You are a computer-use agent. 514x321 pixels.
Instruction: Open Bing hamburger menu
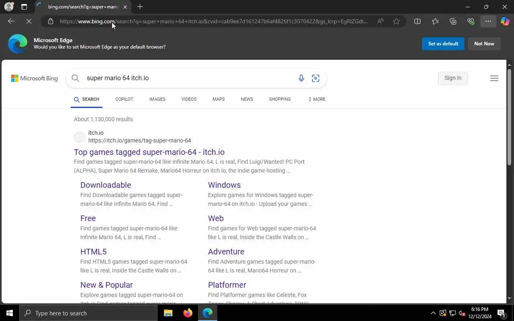coord(494,78)
